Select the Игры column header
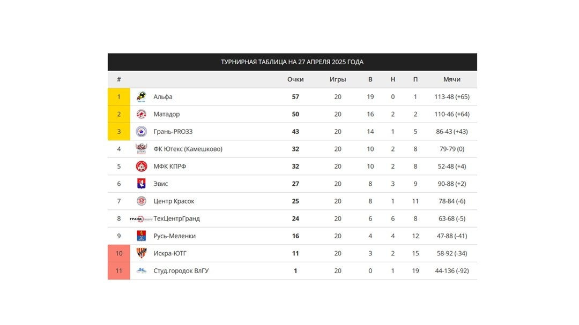Screen dimensions: 579x325 click(x=338, y=79)
